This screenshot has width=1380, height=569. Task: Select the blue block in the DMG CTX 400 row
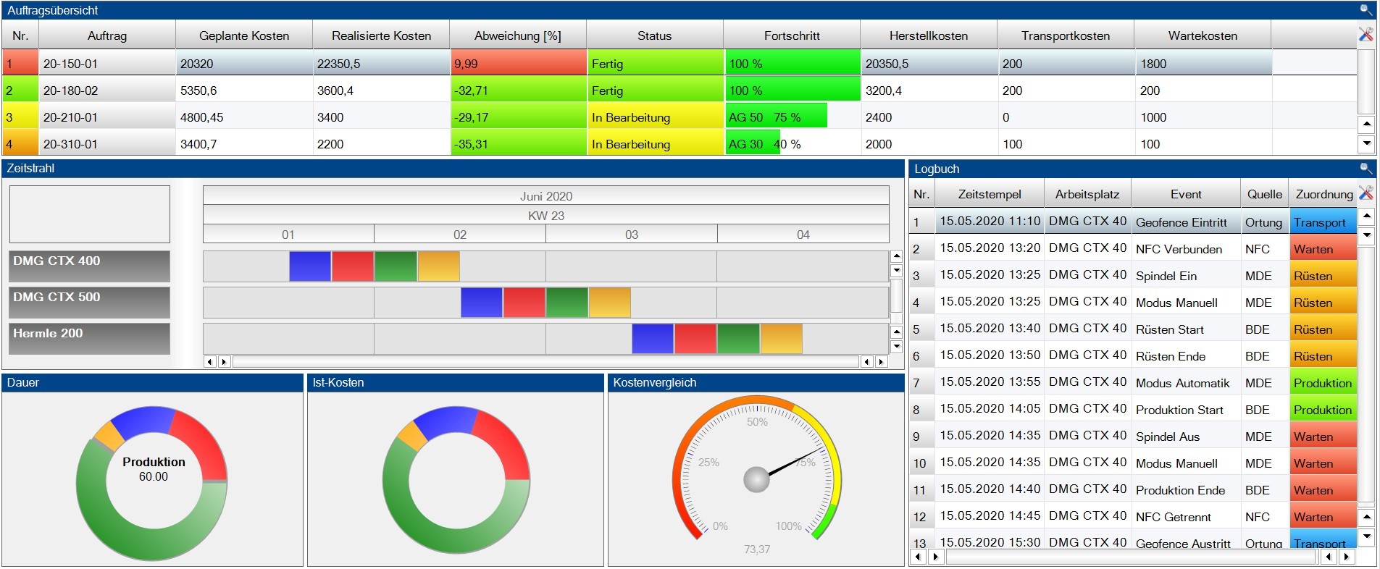click(x=310, y=266)
